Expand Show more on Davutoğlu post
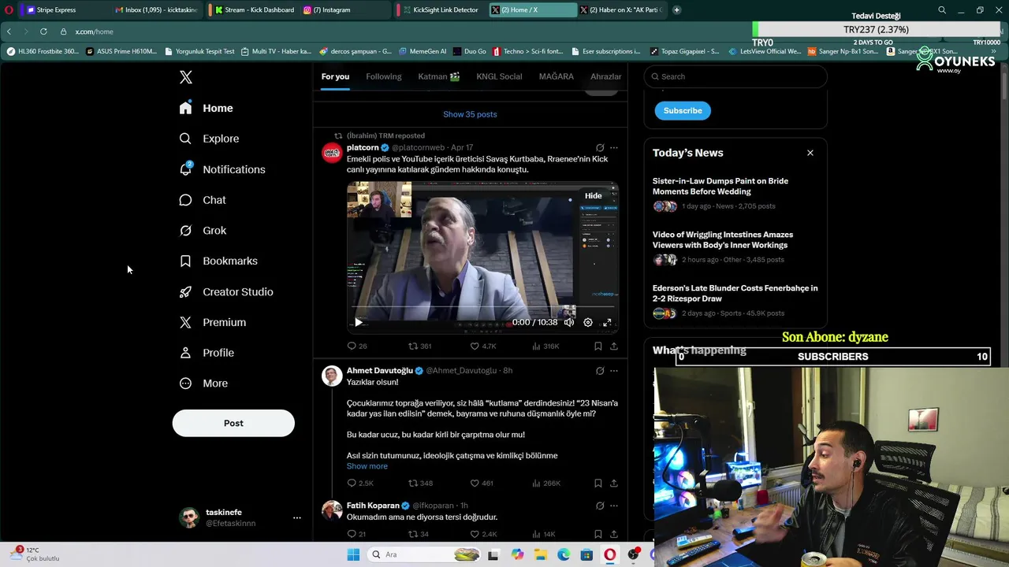 click(367, 466)
